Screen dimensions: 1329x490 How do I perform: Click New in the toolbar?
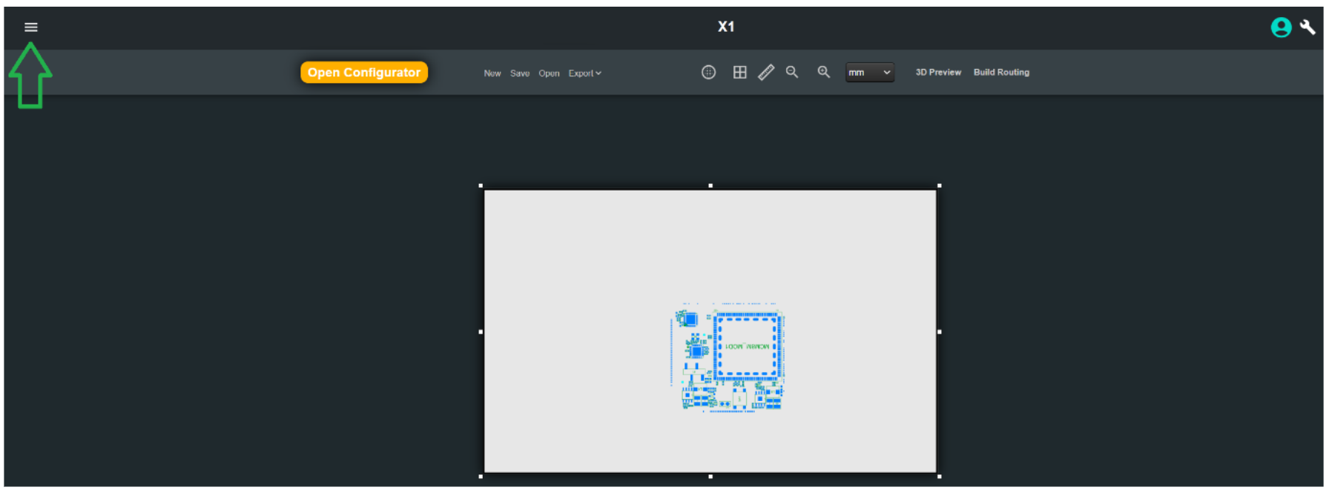(492, 73)
